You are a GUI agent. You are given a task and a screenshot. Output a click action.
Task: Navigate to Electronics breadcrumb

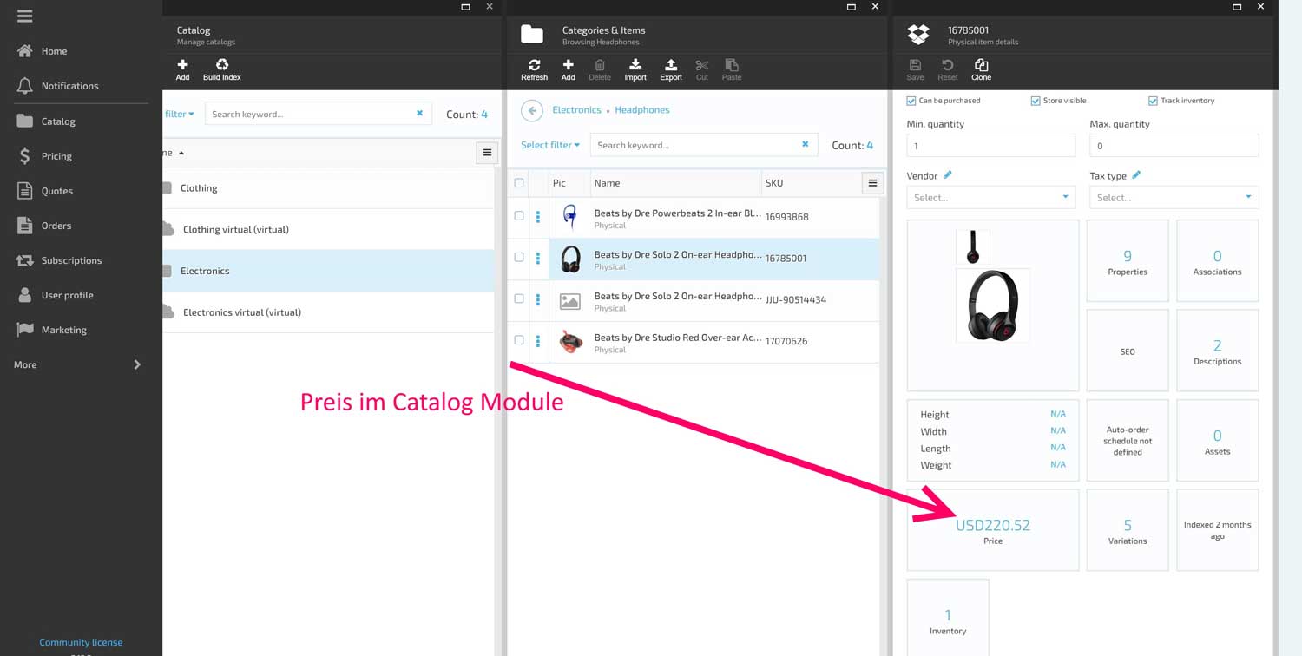576,110
